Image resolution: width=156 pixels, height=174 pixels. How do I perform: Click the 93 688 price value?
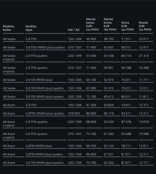click(126, 134)
